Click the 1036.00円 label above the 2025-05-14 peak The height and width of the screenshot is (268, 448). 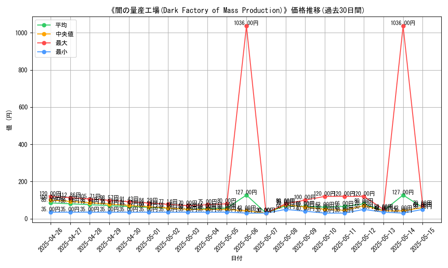(403, 23)
